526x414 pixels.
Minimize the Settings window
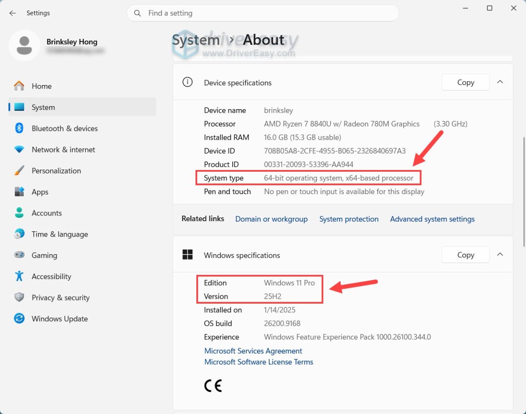(x=466, y=8)
